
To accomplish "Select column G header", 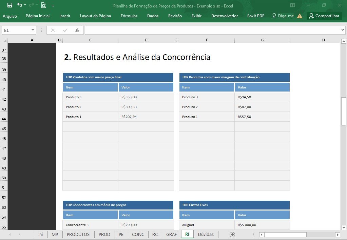I will click(x=263, y=40).
